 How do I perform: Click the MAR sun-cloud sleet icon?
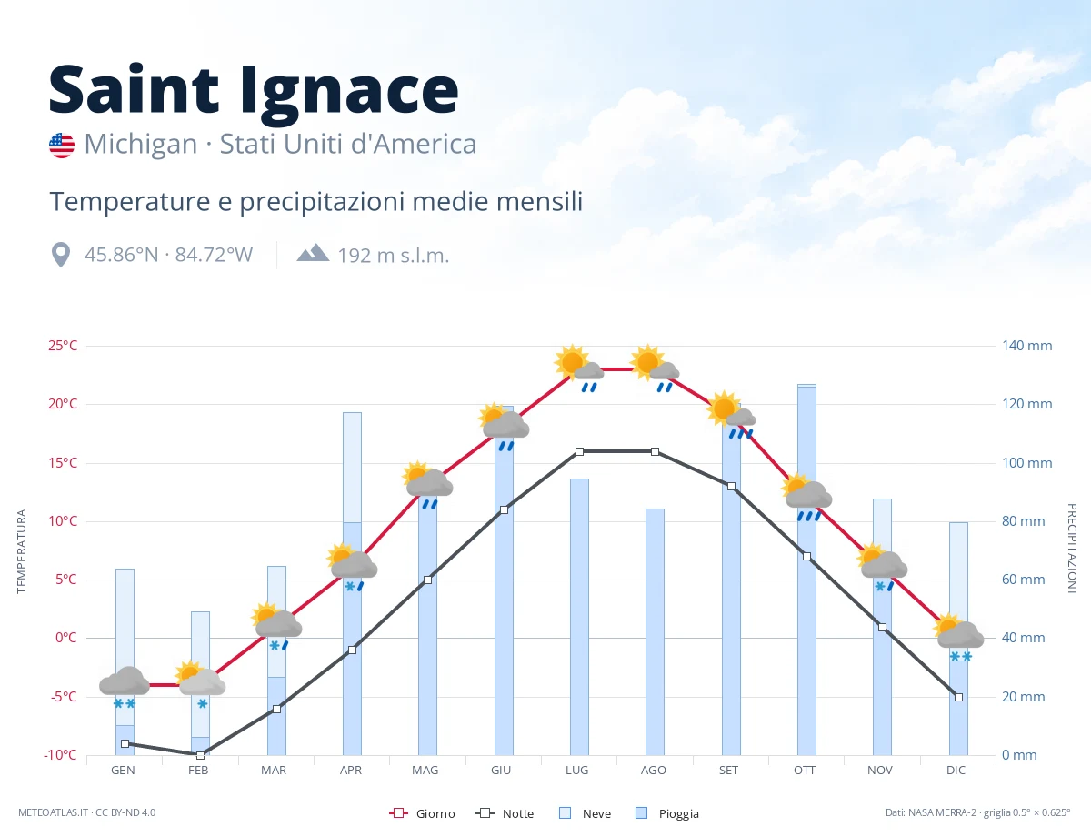(277, 626)
